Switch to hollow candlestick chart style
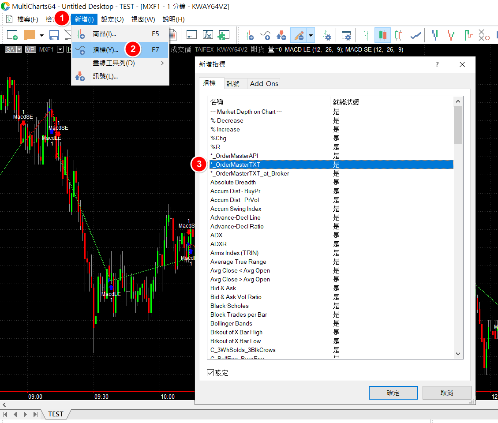This screenshot has width=498, height=423. pos(399,35)
